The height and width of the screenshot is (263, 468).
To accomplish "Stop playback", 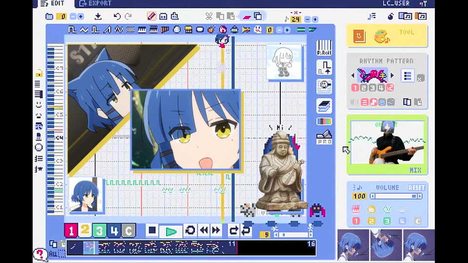I will (x=152, y=230).
